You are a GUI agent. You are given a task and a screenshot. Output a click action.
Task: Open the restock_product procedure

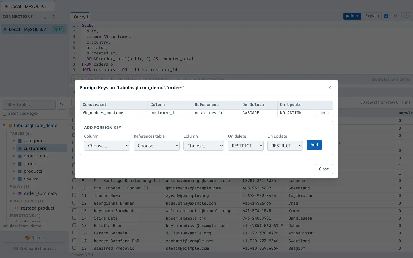tap(37, 208)
